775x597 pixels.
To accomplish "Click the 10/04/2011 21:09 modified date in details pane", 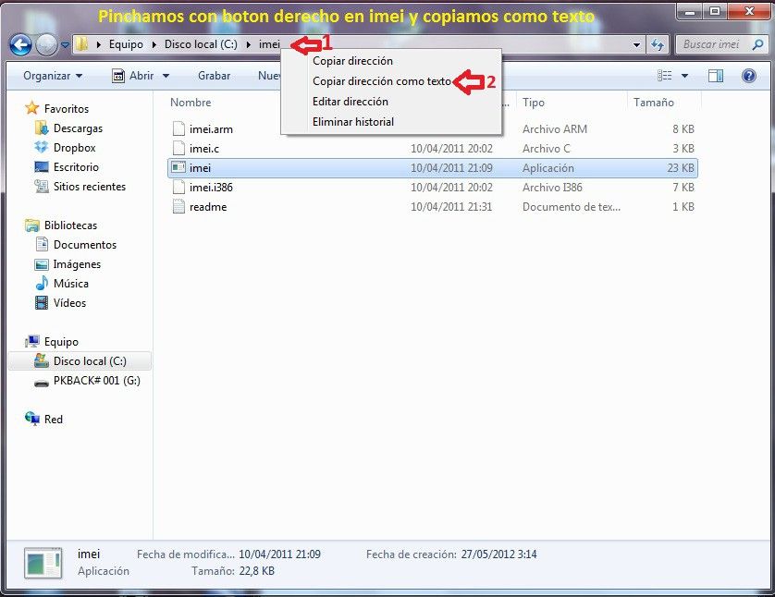I will (x=279, y=554).
